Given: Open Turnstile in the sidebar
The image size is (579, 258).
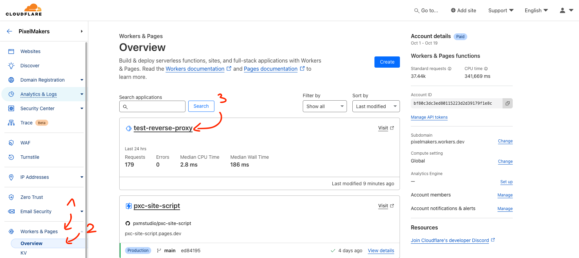Looking at the screenshot, I should 30,157.
